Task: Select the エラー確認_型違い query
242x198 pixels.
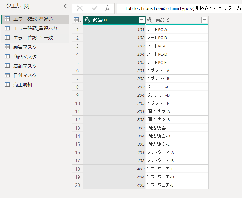Action: click(35, 19)
